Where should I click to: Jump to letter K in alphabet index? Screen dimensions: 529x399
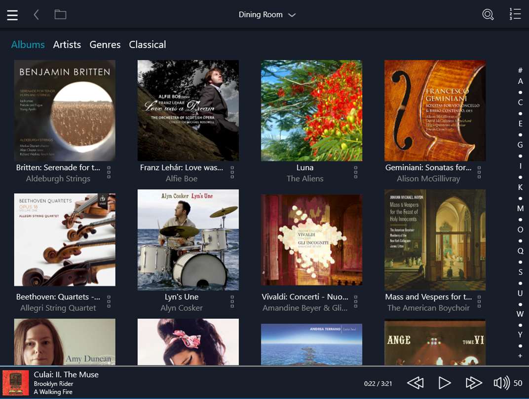click(x=520, y=187)
